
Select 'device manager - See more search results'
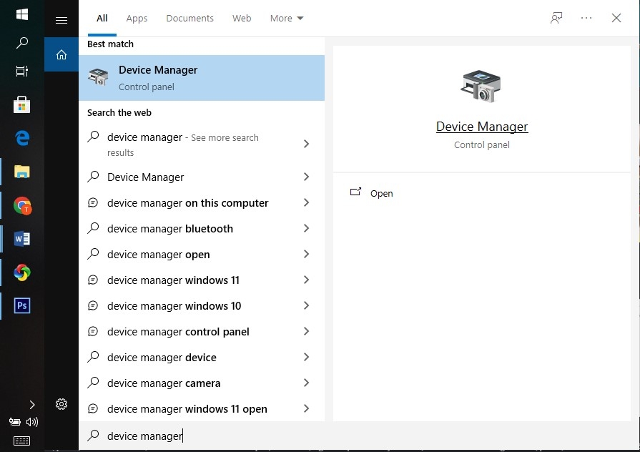coord(202,144)
